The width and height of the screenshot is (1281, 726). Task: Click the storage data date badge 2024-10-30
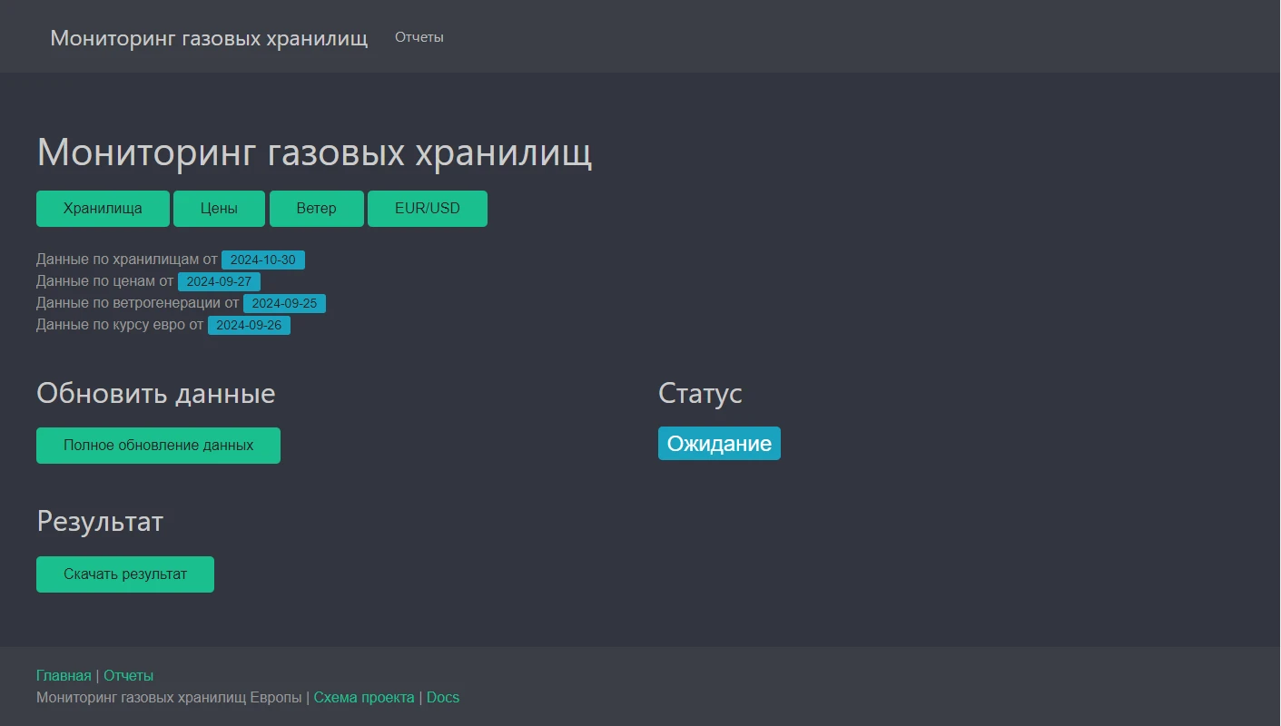[263, 260]
